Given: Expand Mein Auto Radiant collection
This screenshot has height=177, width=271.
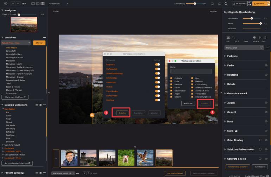Looking at the screenshot, I should tap(3, 145).
